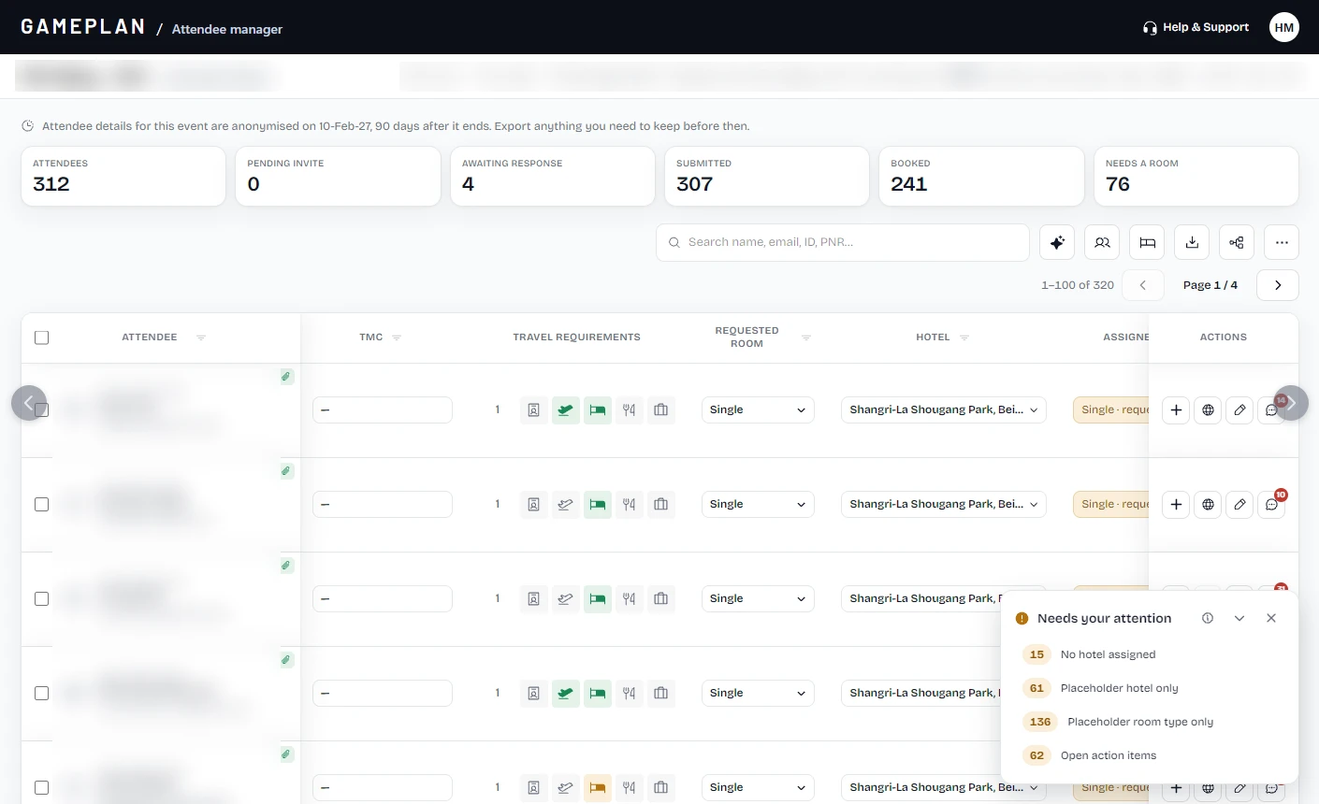Click the previous page arrow
Screen dimensions: 1319x804
coord(1143,285)
